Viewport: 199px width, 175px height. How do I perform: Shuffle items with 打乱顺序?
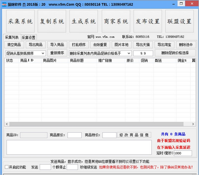(79, 45)
